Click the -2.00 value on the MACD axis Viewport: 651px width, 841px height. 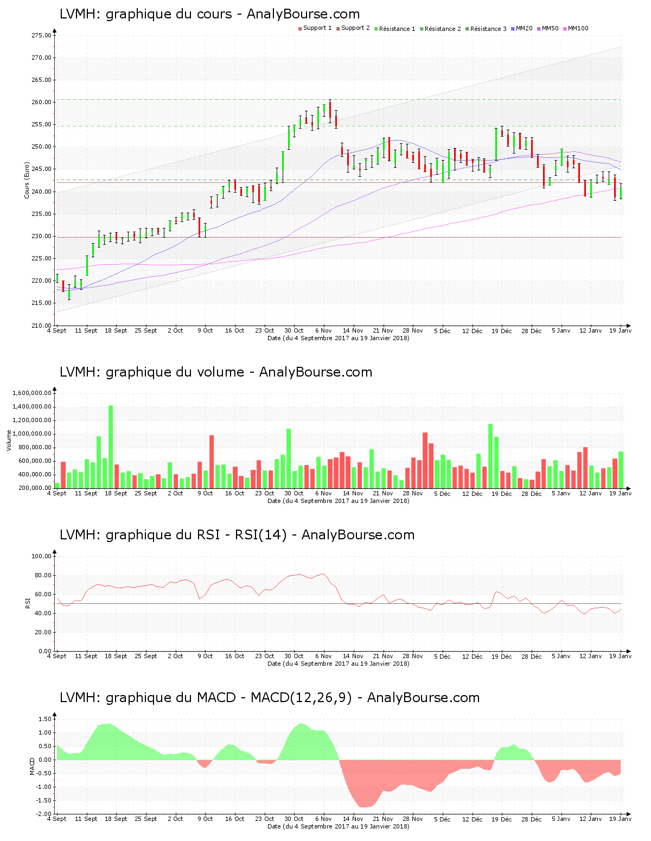[x=44, y=814]
